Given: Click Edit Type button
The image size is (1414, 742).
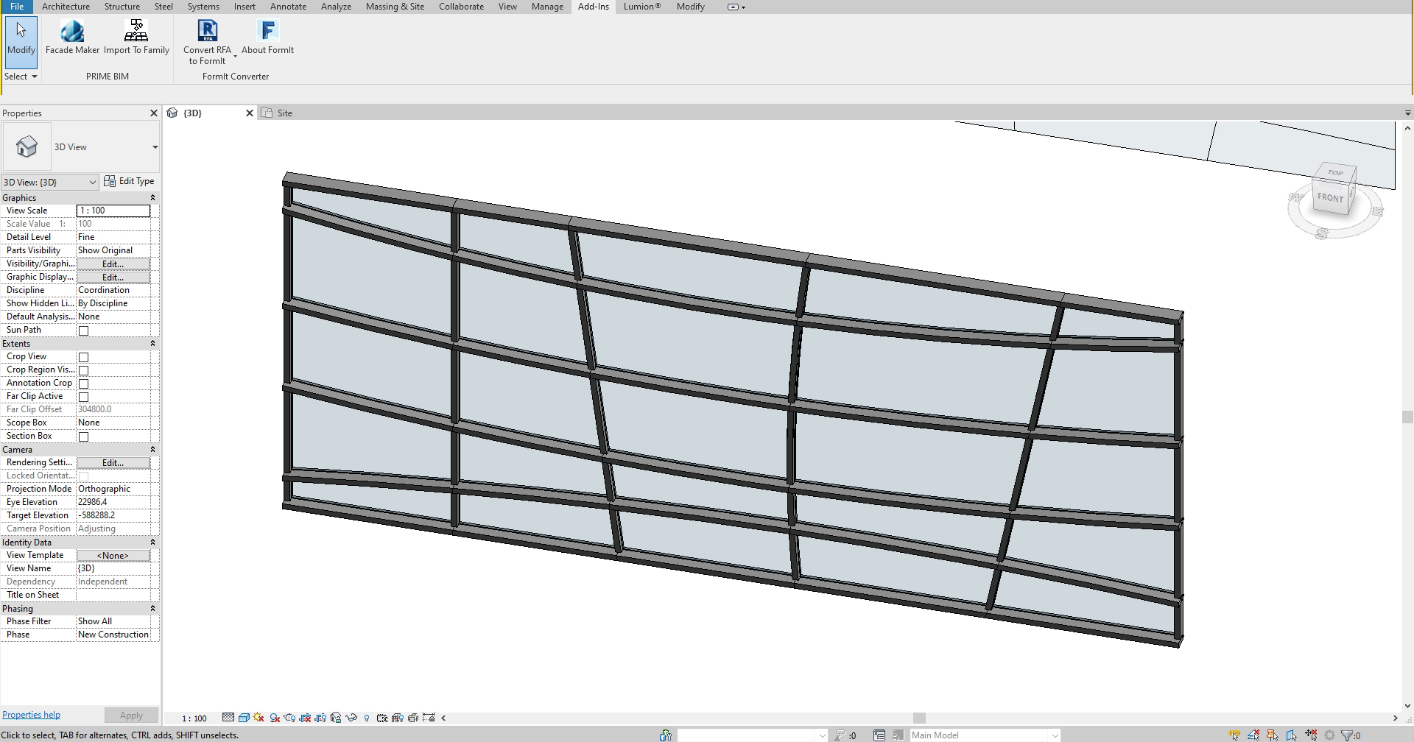Looking at the screenshot, I should [129, 181].
